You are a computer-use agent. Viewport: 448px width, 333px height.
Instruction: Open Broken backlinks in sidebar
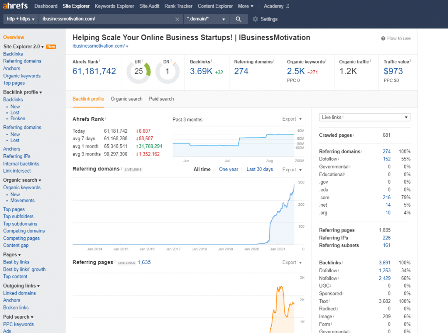pos(17,118)
